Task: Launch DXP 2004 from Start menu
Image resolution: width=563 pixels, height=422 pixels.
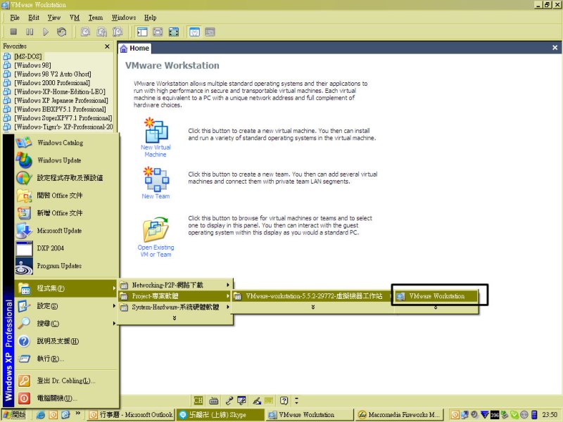Action: coord(66,248)
